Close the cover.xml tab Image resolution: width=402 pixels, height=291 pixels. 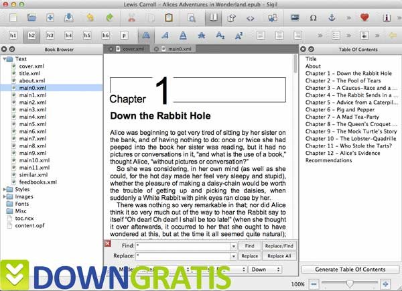coord(111,49)
